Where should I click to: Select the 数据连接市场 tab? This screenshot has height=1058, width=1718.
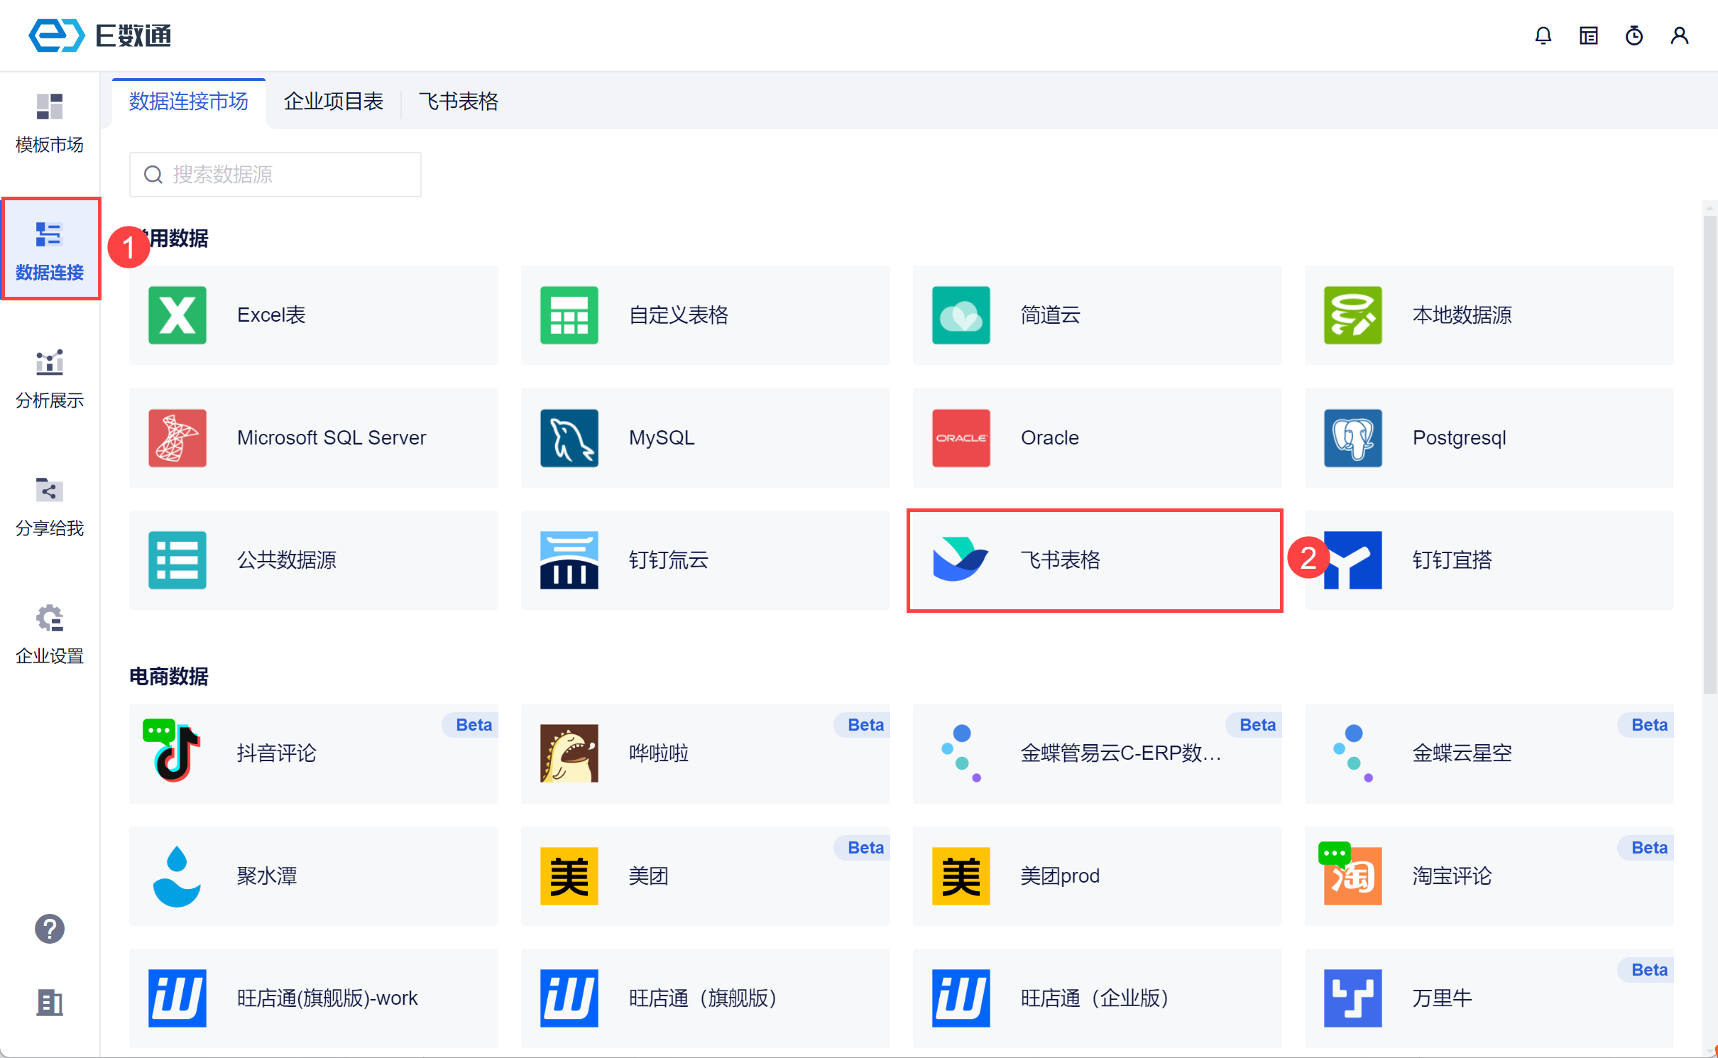(188, 102)
